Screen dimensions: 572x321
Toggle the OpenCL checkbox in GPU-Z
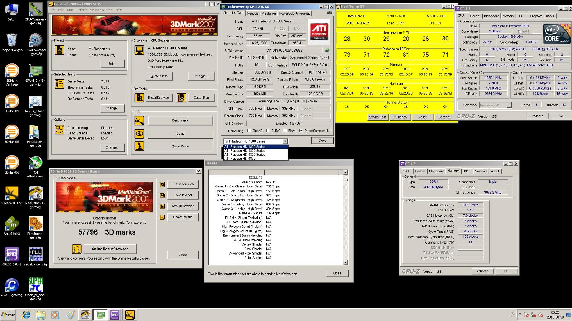point(249,131)
